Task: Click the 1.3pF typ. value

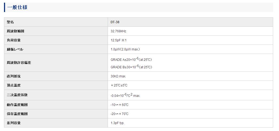Action: [x=118, y=123]
